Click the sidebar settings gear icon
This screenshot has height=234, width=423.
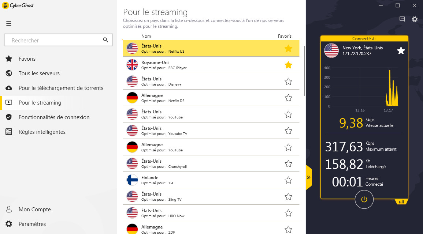point(9,224)
